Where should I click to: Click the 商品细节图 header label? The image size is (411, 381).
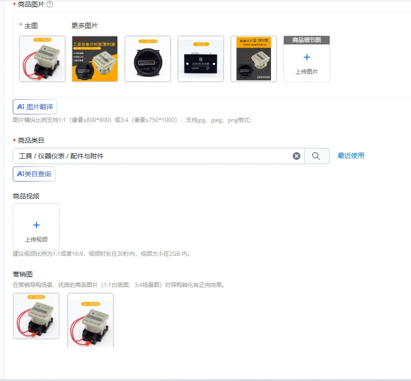pos(306,40)
